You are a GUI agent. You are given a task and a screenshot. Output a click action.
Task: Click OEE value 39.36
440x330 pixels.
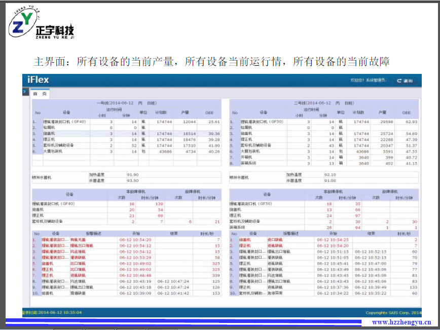[x=214, y=134]
